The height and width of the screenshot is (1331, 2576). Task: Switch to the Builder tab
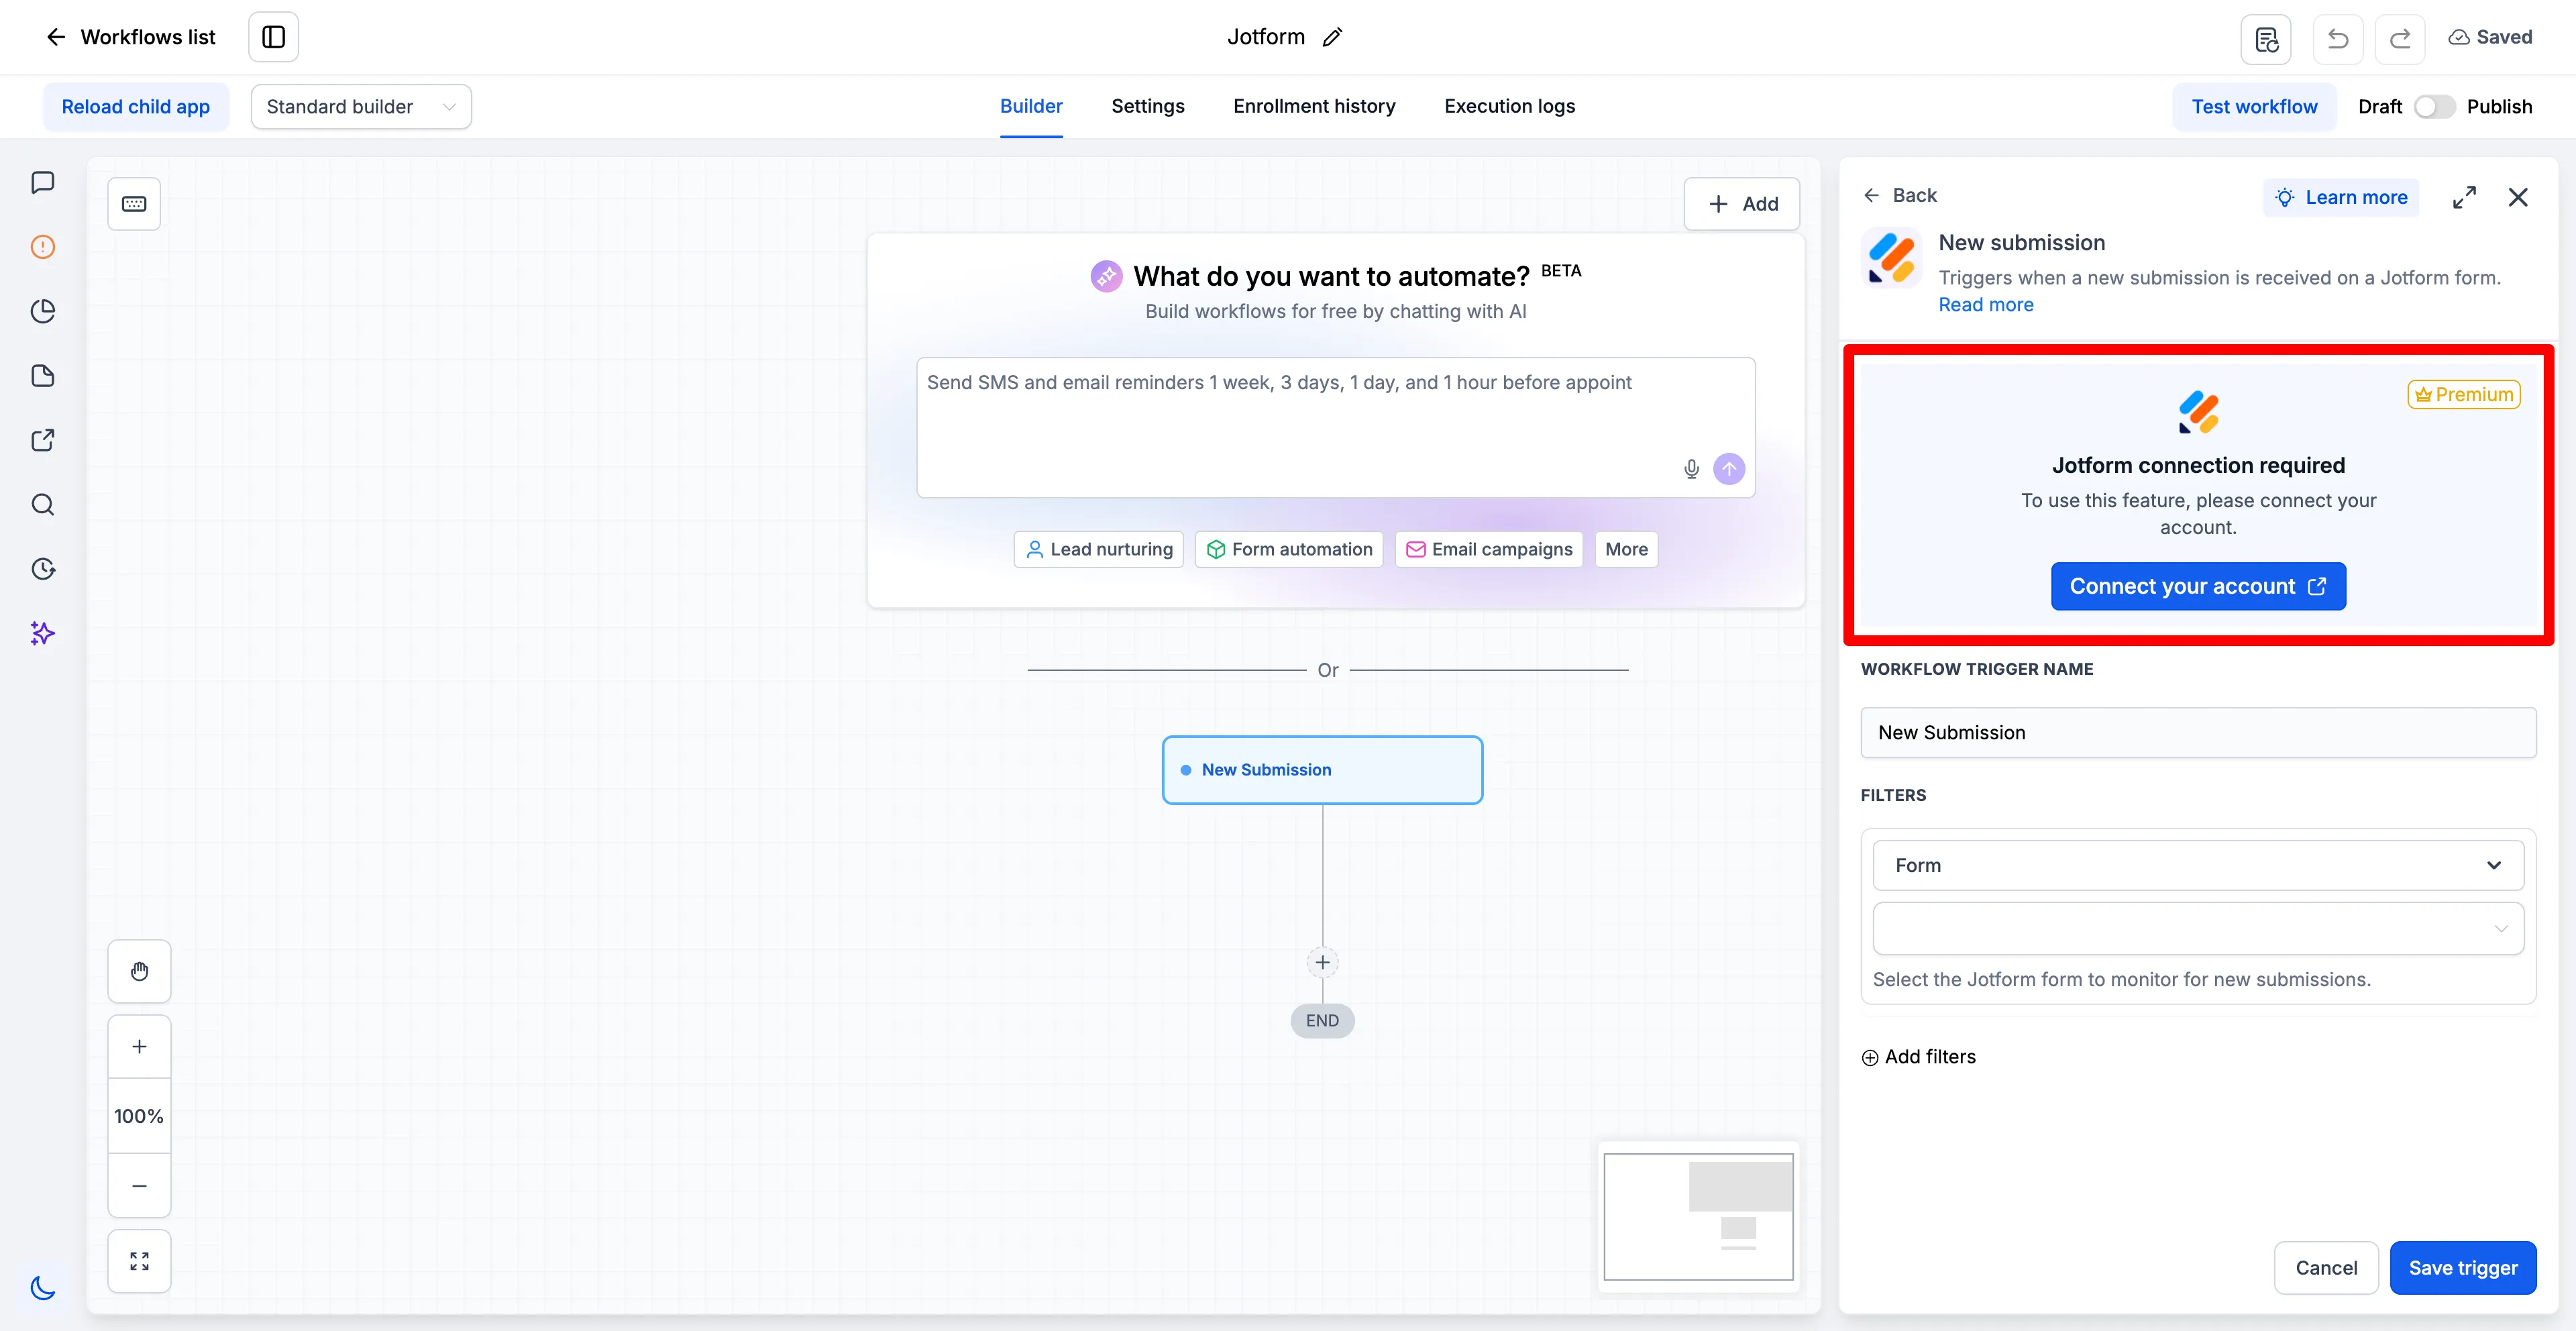tap(1031, 106)
